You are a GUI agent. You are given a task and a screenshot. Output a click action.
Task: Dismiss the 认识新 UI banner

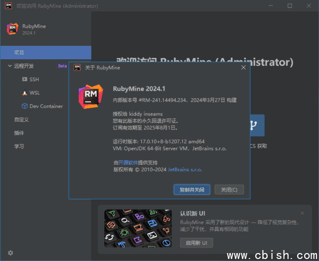tap(303, 213)
